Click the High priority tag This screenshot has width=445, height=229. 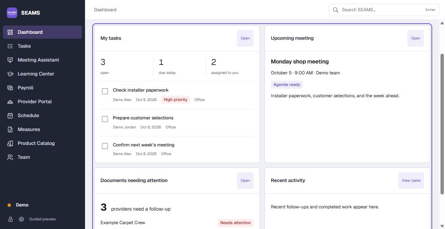175,99
